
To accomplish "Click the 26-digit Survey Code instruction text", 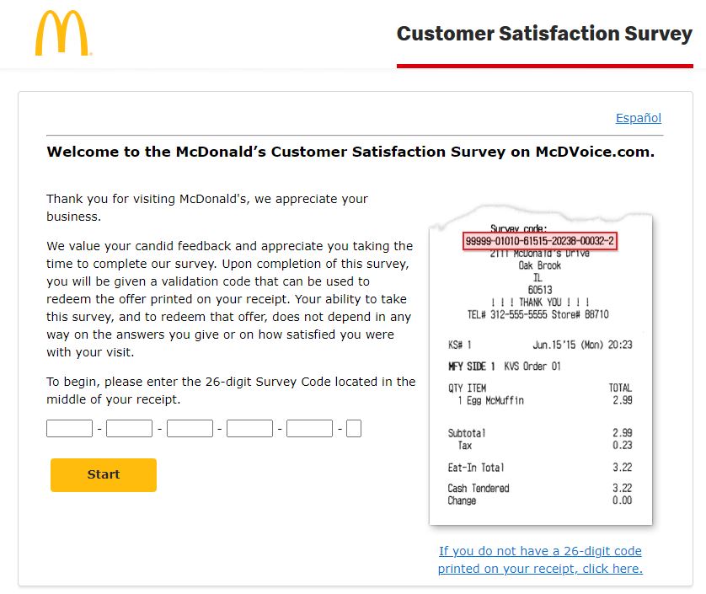I will pyautogui.click(x=231, y=390).
